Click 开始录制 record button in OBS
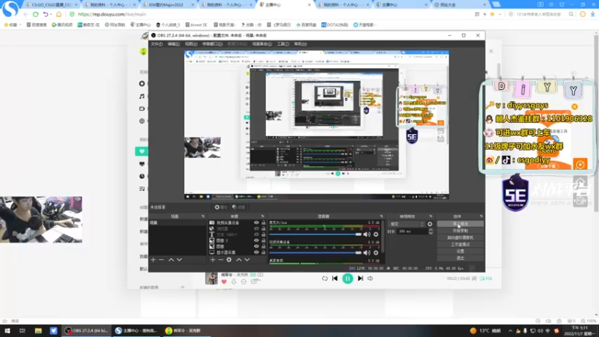599x337 pixels. (x=460, y=231)
